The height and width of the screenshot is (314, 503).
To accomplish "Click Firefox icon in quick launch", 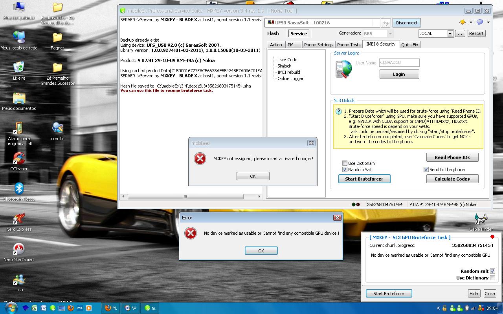I will 71,308.
